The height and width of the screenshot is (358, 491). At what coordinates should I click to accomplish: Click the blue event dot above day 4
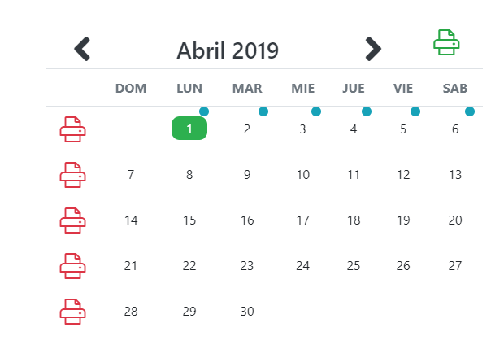click(x=367, y=111)
